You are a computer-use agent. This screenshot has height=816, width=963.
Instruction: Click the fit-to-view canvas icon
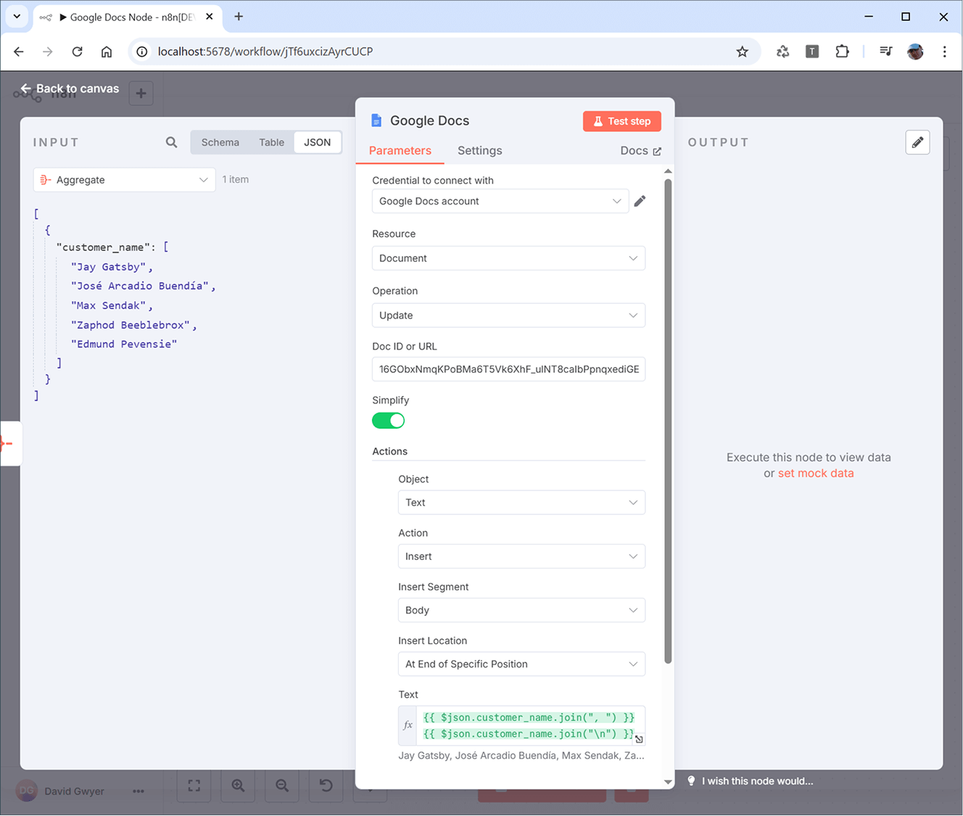tap(194, 786)
